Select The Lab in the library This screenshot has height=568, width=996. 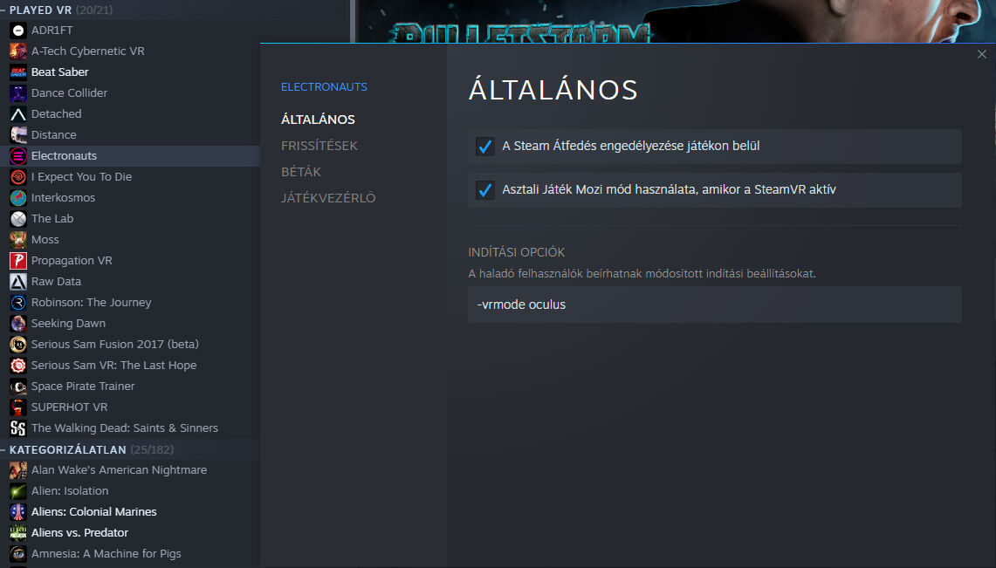tap(52, 219)
